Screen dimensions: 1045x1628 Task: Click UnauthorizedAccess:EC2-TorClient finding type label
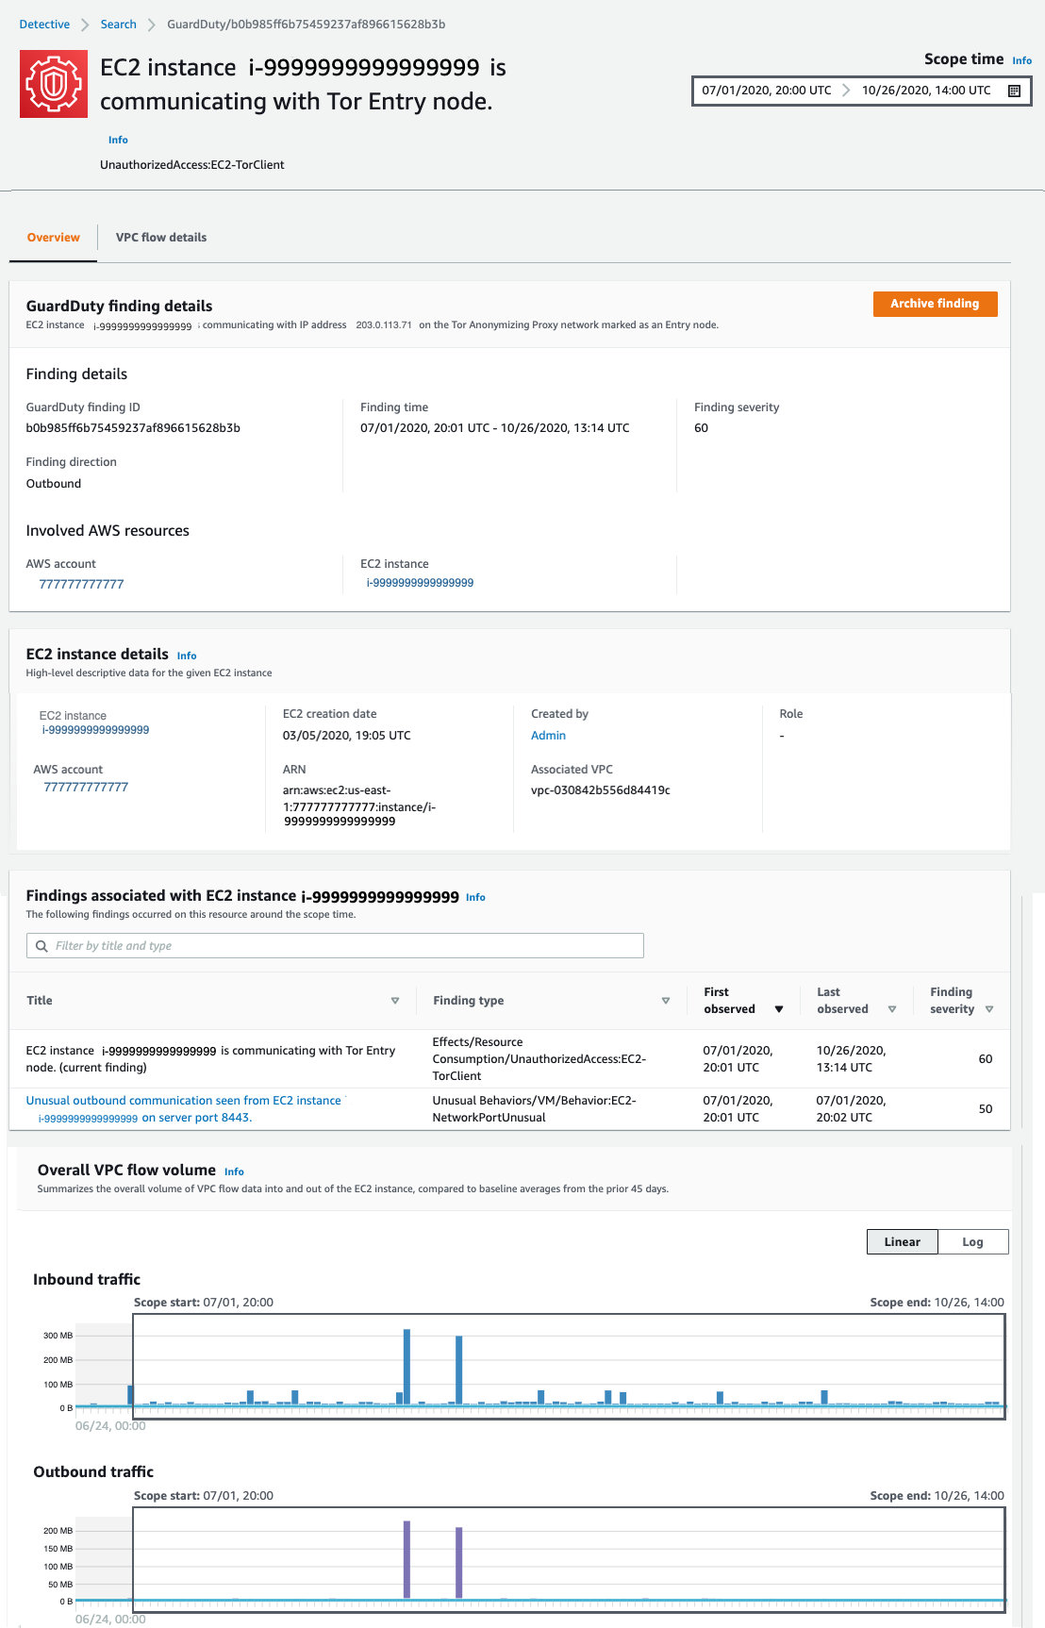tap(192, 165)
